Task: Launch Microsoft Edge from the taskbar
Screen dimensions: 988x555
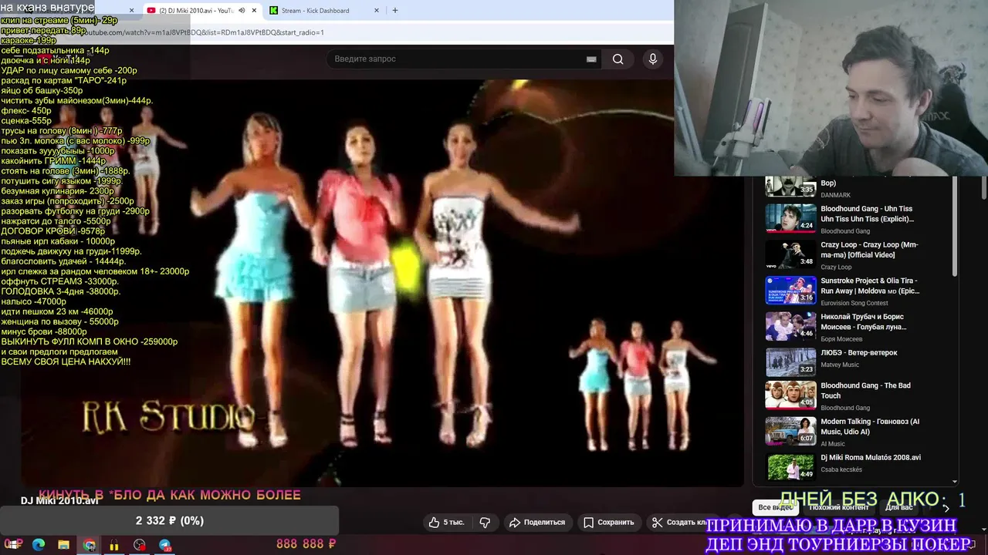Action: (39, 545)
